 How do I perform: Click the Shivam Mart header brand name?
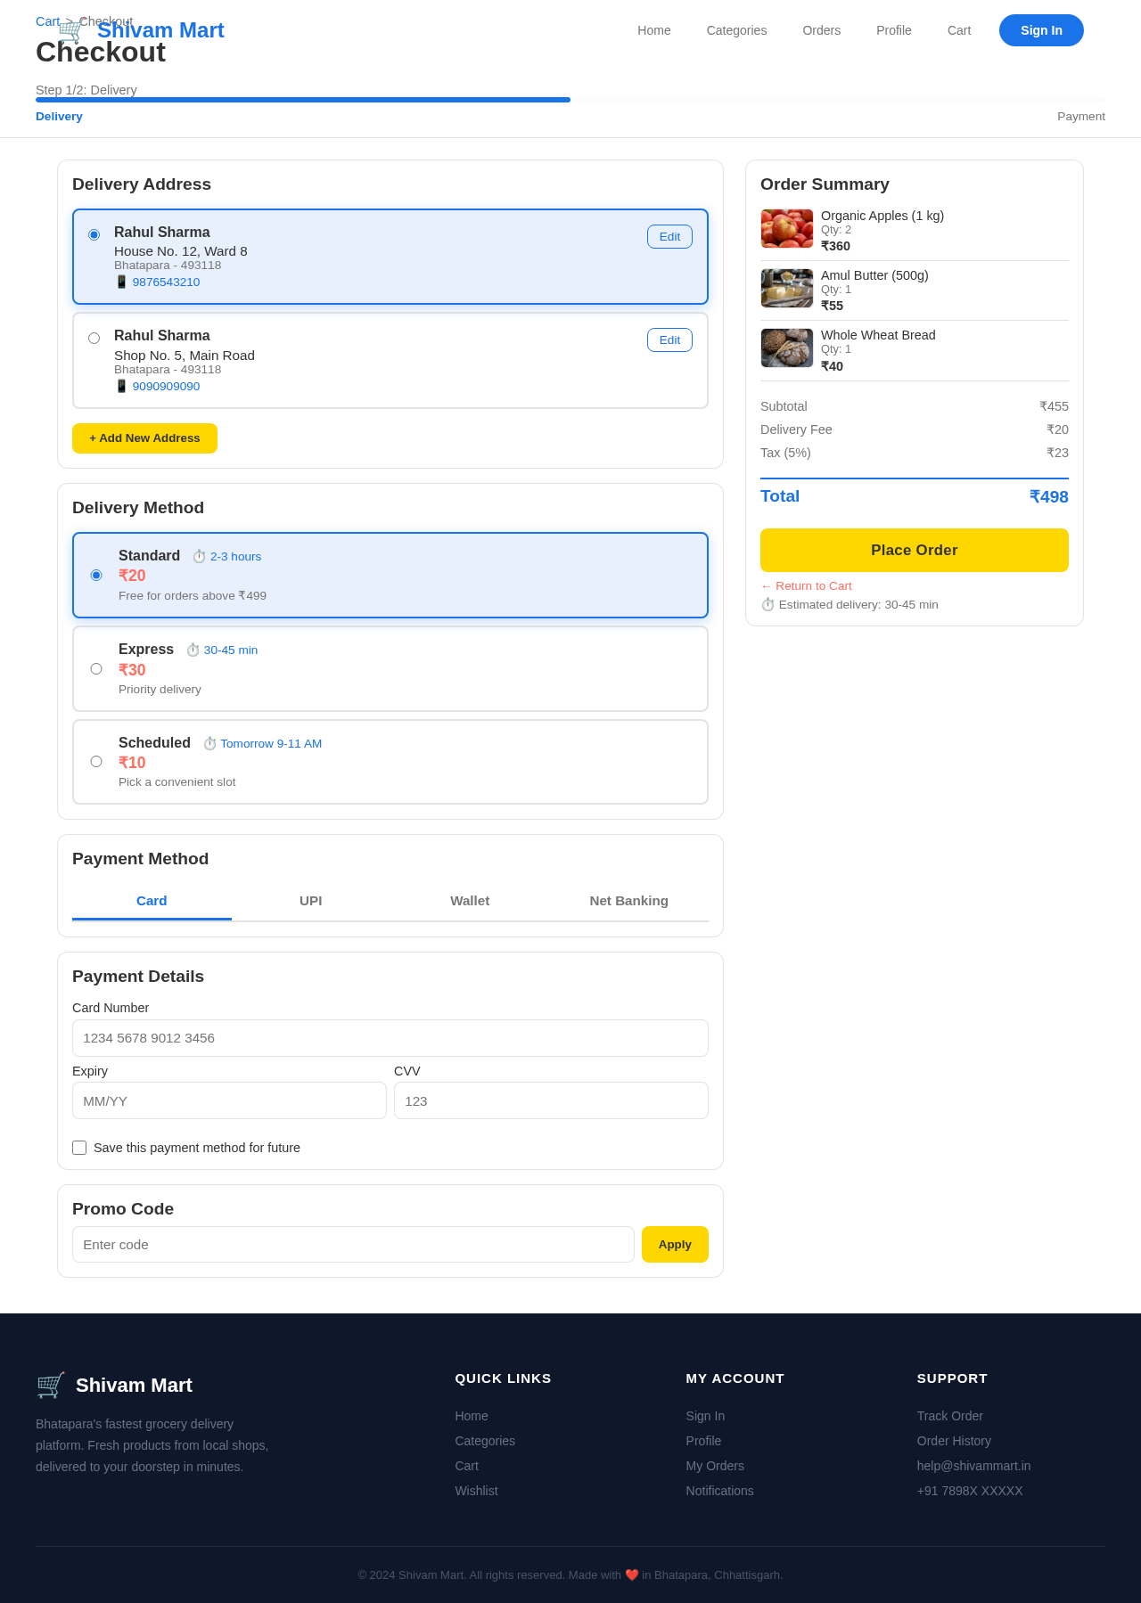pos(160,30)
